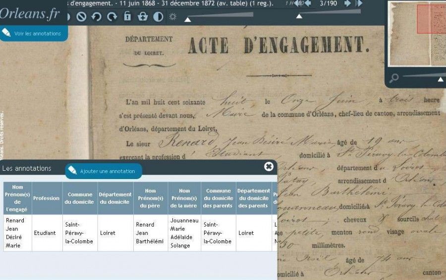Click Département du domicile column header

(x=115, y=198)
